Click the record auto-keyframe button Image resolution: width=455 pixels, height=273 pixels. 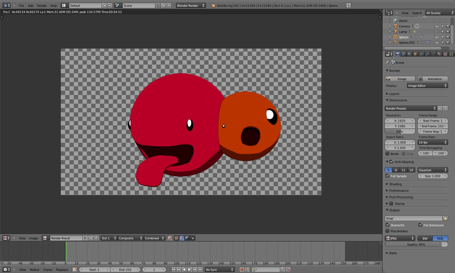[x=242, y=269]
